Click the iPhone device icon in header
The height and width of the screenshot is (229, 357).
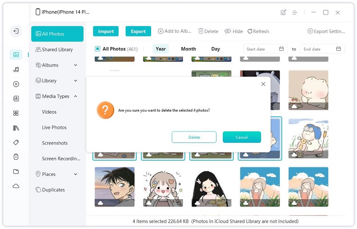tap(38, 12)
